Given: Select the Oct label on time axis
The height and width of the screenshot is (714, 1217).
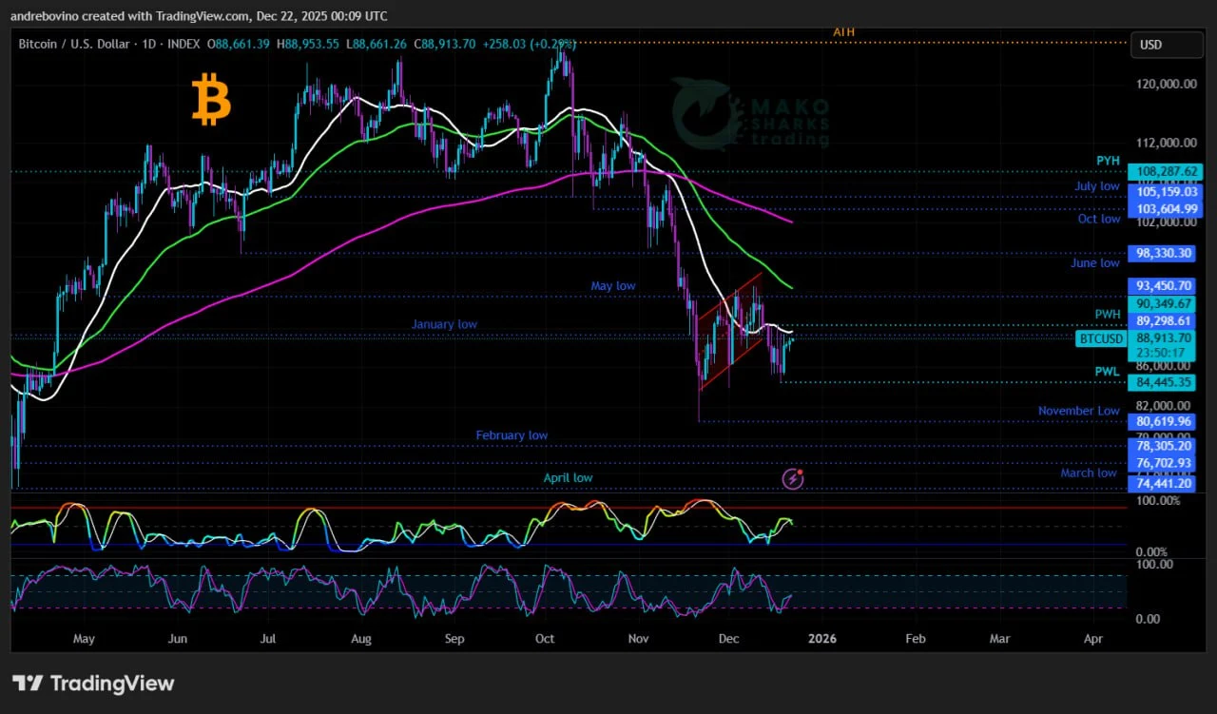Looking at the screenshot, I should point(545,639).
